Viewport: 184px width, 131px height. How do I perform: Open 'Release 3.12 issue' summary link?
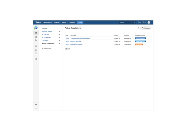point(77,45)
